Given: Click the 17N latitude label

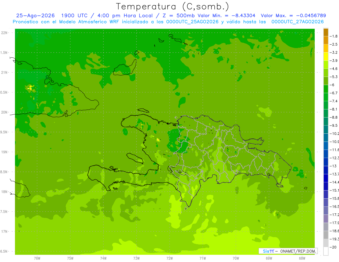Looking at the screenshot, I should (x=5, y=231).
